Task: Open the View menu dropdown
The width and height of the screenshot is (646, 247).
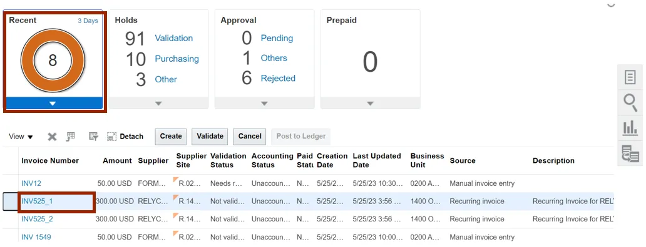Action: click(x=21, y=137)
